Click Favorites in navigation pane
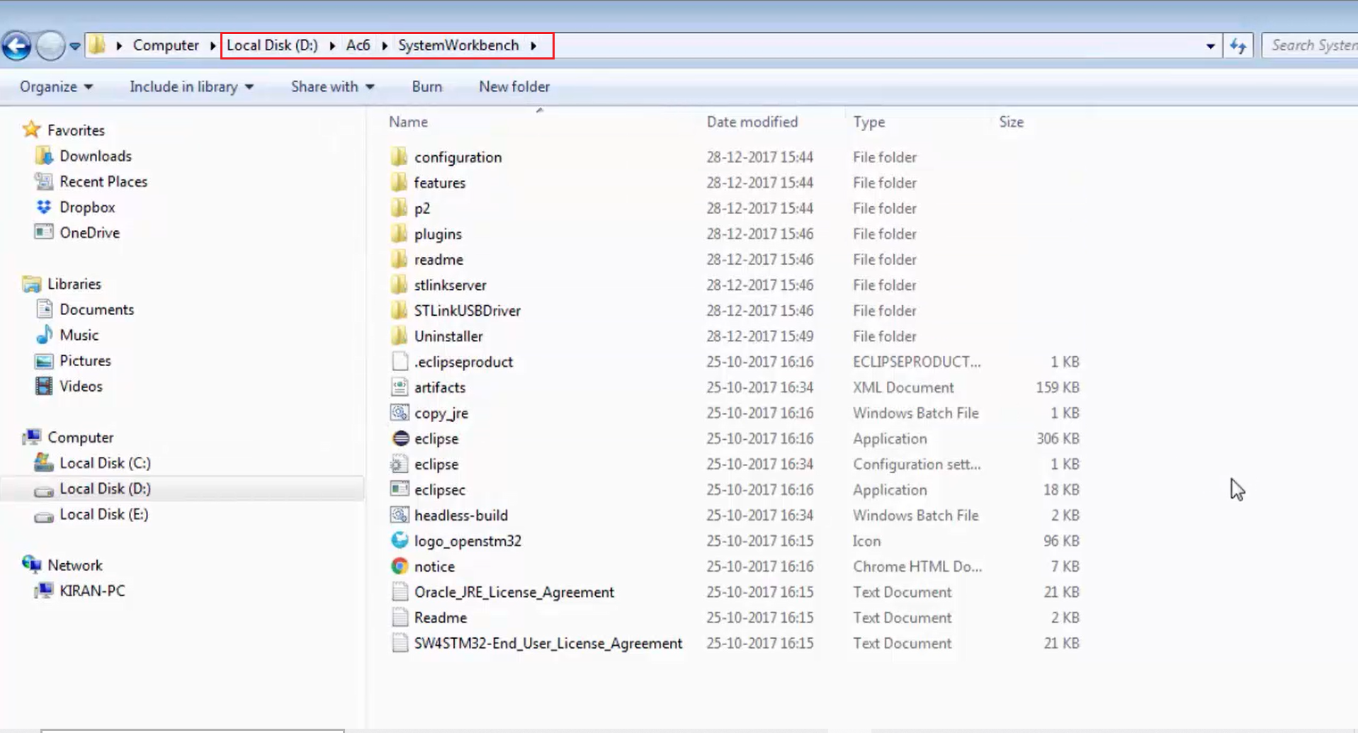Viewport: 1358px width, 733px height. point(76,130)
